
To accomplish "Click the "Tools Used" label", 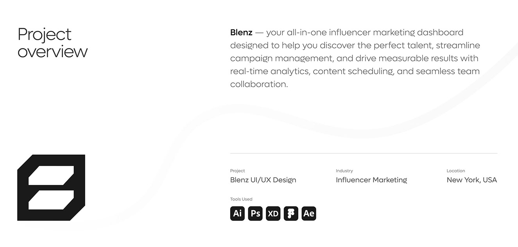I will pyautogui.click(x=241, y=199).
